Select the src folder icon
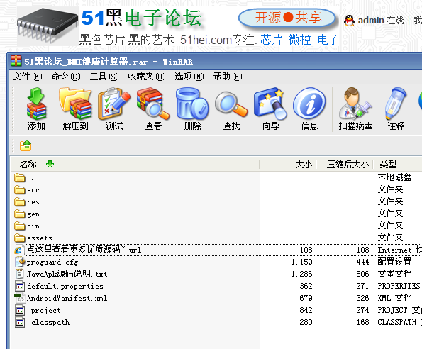The width and height of the screenshot is (422, 349). tap(20, 190)
